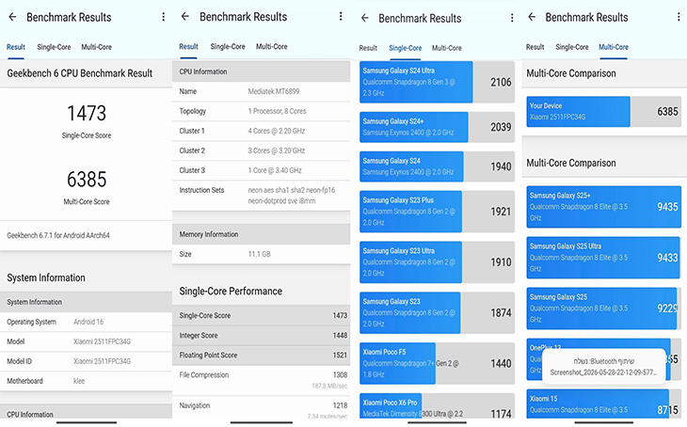The image size is (687, 427).
Task: Tap the Bluetooth screenshot sent notification
Action: [x=604, y=367]
